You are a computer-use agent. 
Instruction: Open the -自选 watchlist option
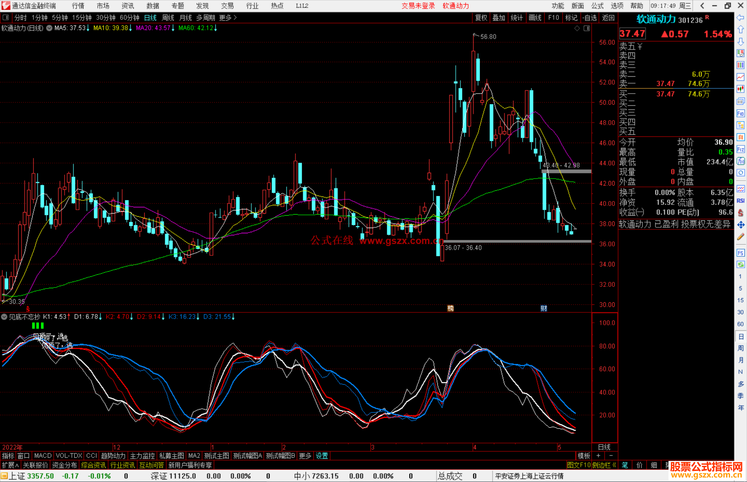coord(590,18)
